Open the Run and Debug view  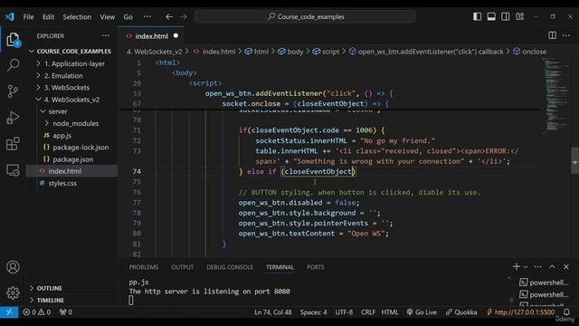click(x=13, y=118)
